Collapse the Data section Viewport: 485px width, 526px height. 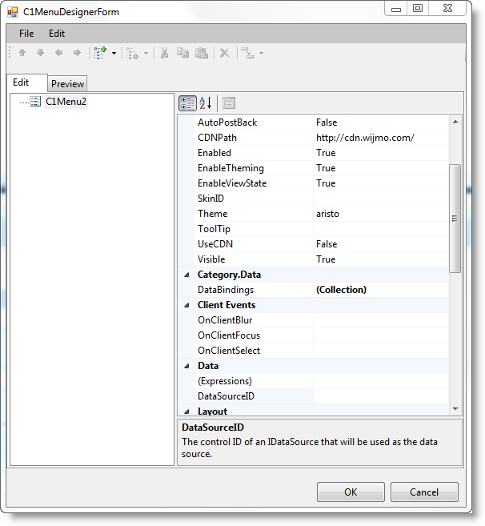pos(186,366)
